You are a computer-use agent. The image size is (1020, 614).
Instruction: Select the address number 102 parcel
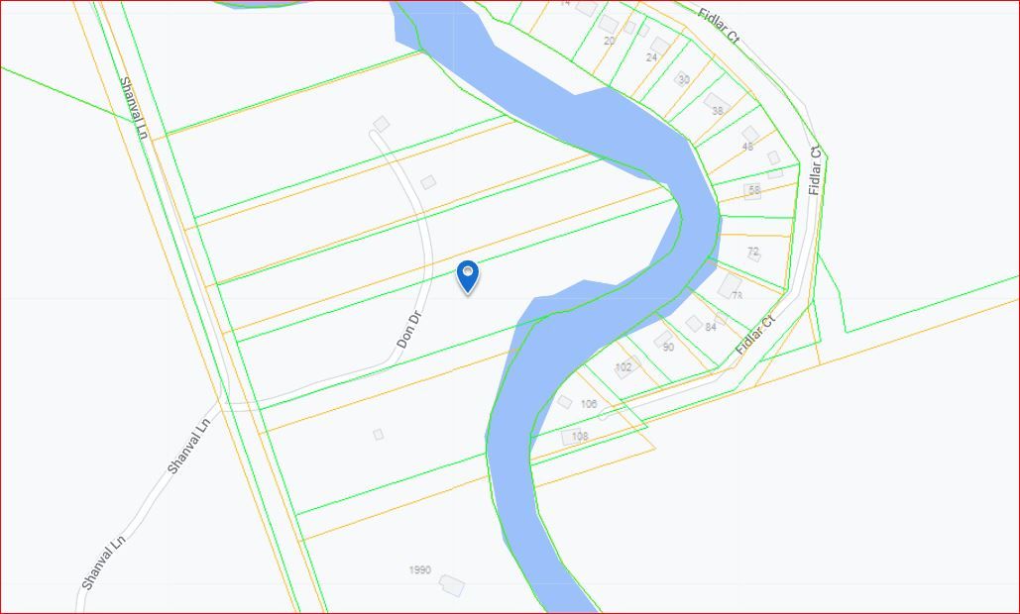[623, 367]
